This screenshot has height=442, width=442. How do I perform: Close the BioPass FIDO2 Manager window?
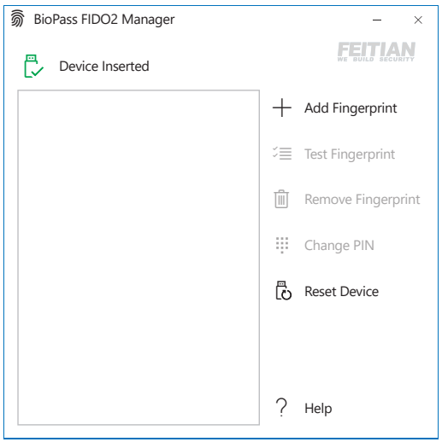click(418, 20)
